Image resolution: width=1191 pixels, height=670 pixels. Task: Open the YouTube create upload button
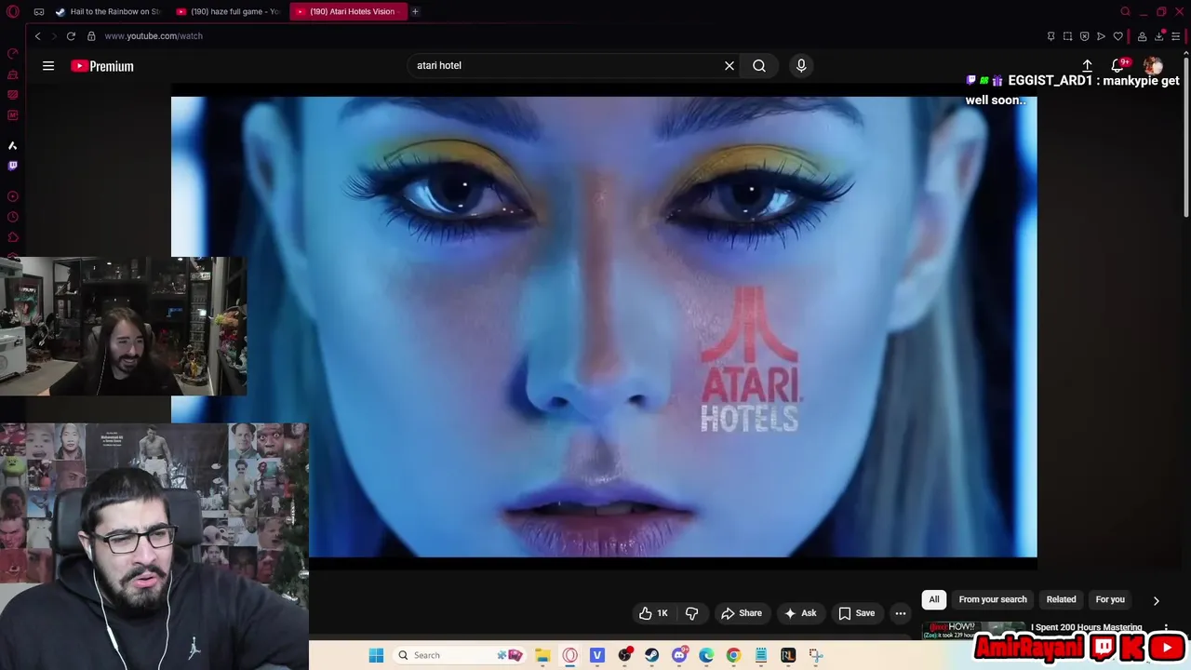click(x=1087, y=66)
